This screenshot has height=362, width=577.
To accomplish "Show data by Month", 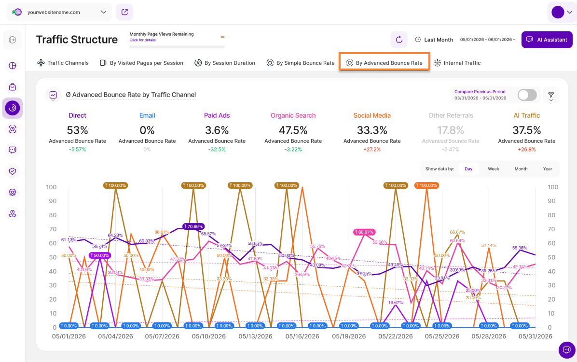I will 521,169.
